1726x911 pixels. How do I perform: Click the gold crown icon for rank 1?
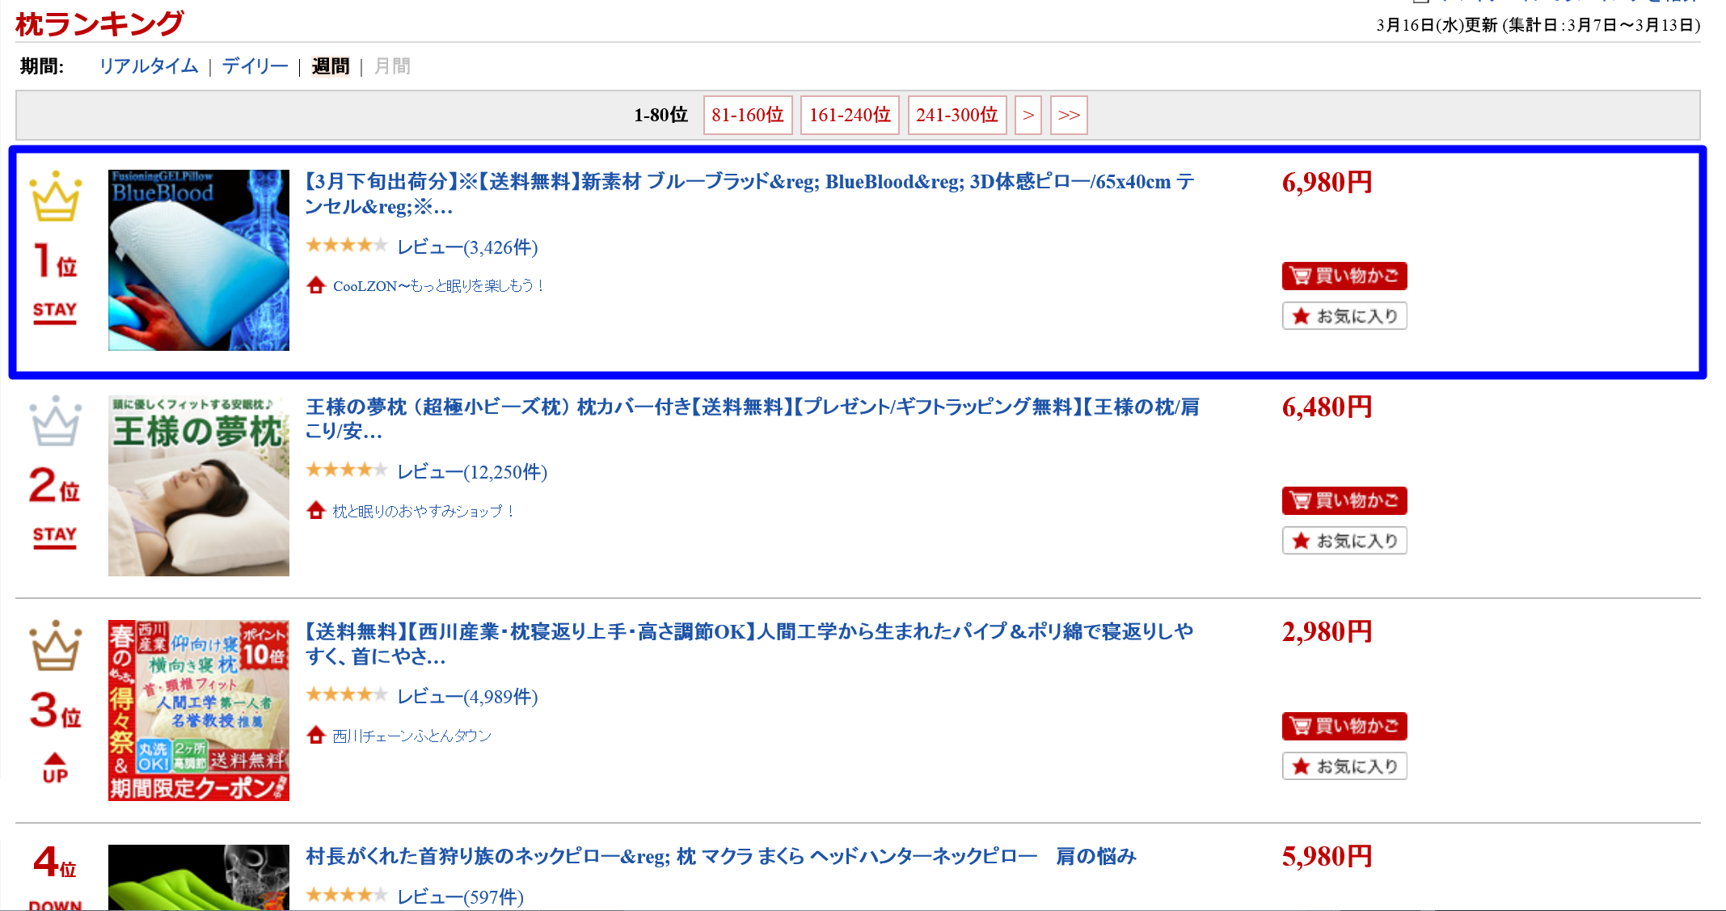[x=55, y=196]
